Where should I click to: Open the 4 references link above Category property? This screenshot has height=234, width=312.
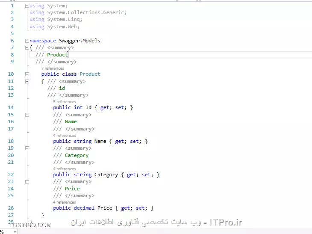64,169
